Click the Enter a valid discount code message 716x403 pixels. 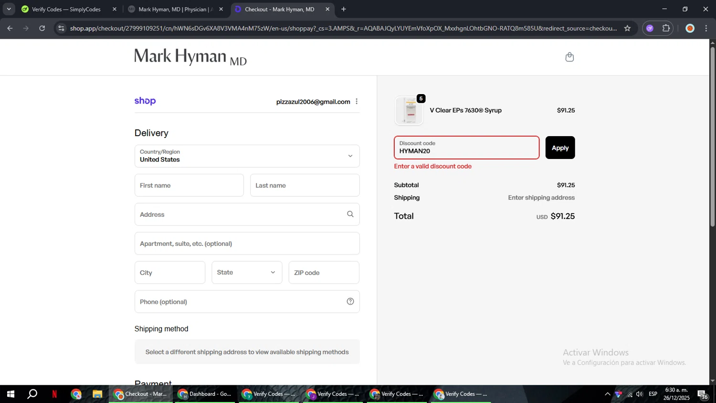[x=432, y=166]
